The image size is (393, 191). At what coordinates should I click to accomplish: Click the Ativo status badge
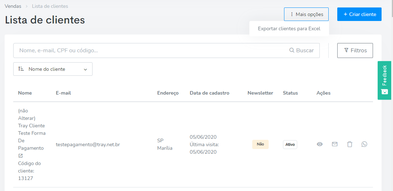(x=290, y=144)
